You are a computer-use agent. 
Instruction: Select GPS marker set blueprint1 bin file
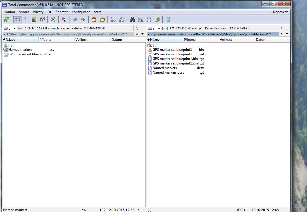(x=176, y=50)
